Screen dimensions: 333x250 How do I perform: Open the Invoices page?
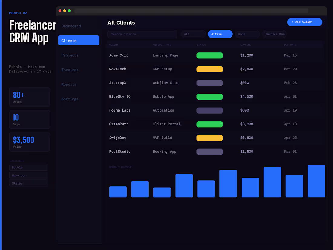click(70, 70)
